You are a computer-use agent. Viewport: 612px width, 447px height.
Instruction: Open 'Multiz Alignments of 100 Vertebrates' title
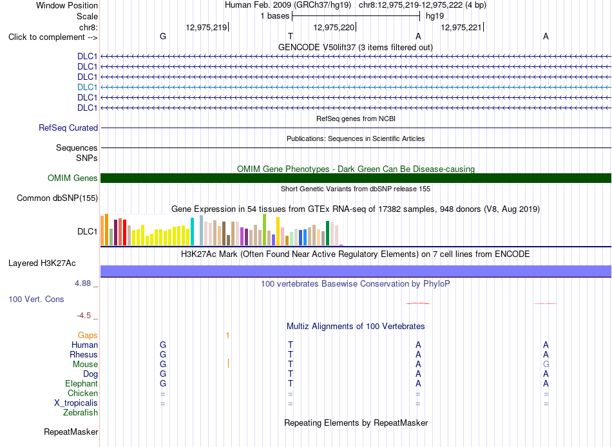point(356,327)
